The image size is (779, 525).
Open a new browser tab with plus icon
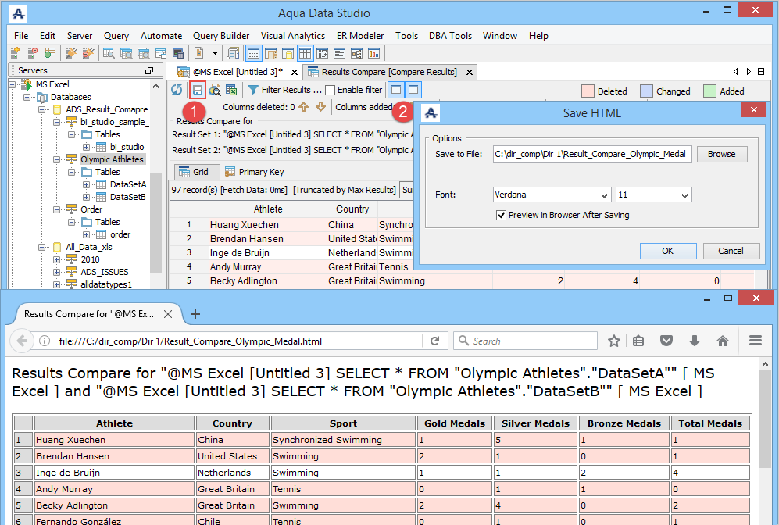pyautogui.click(x=195, y=314)
